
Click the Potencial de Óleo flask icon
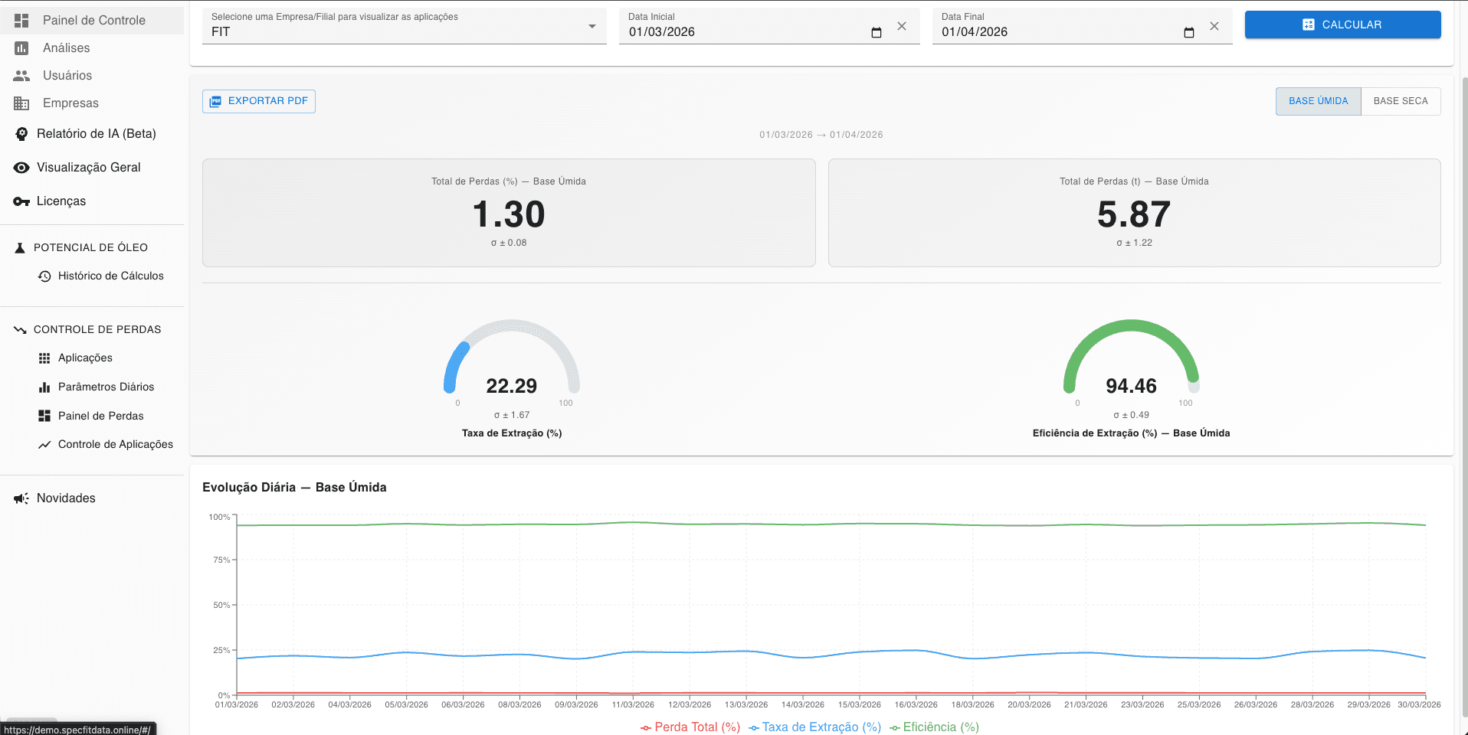click(x=20, y=247)
